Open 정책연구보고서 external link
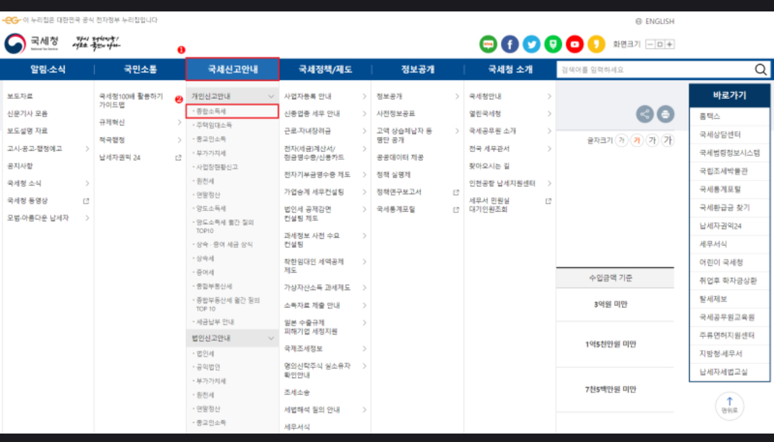 pos(399,192)
